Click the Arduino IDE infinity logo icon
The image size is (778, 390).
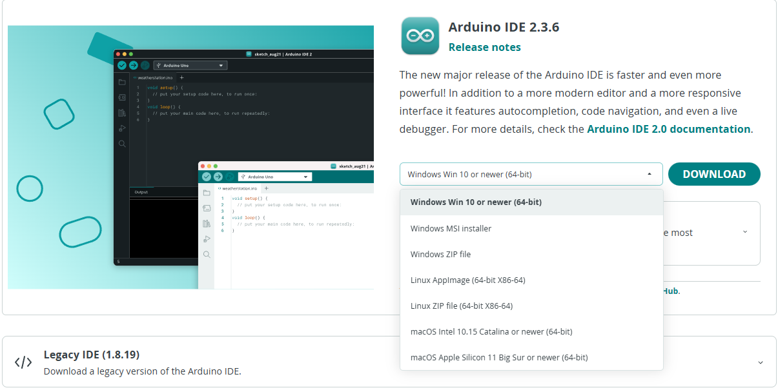[420, 35]
